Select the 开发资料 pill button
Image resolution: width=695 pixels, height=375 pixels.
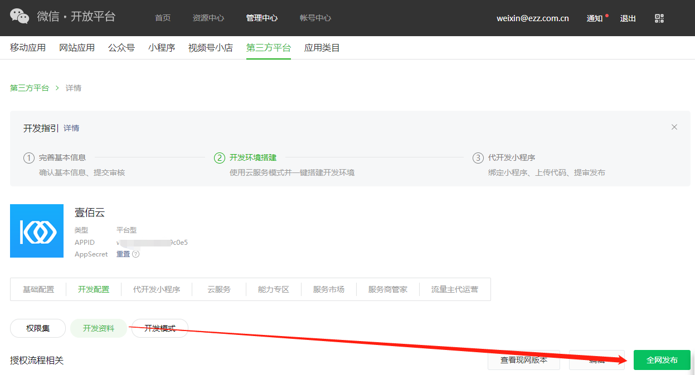coord(99,328)
